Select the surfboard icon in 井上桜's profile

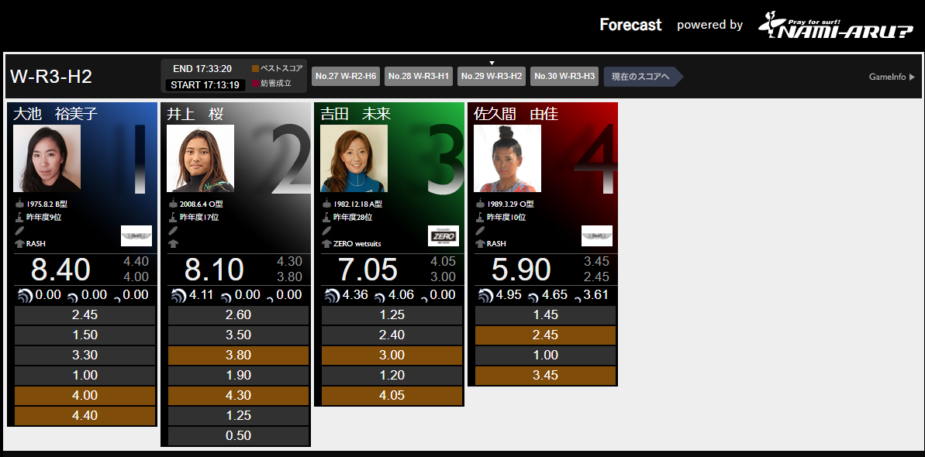pyautogui.click(x=172, y=232)
